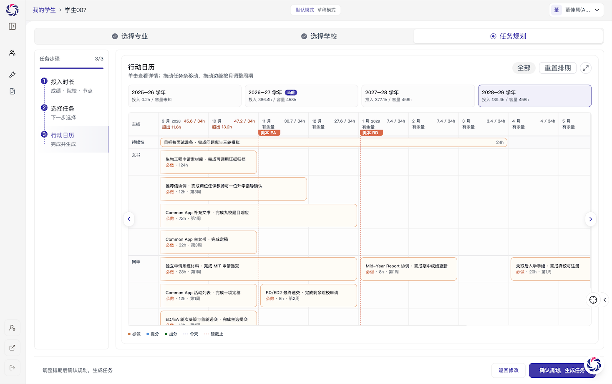Viewport: 612px width, 384px height.
Task: Click the 美本 EA deadline marker
Action: pyautogui.click(x=269, y=133)
